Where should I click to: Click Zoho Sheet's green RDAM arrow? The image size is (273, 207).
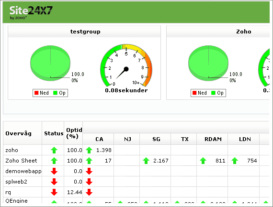tap(203, 161)
